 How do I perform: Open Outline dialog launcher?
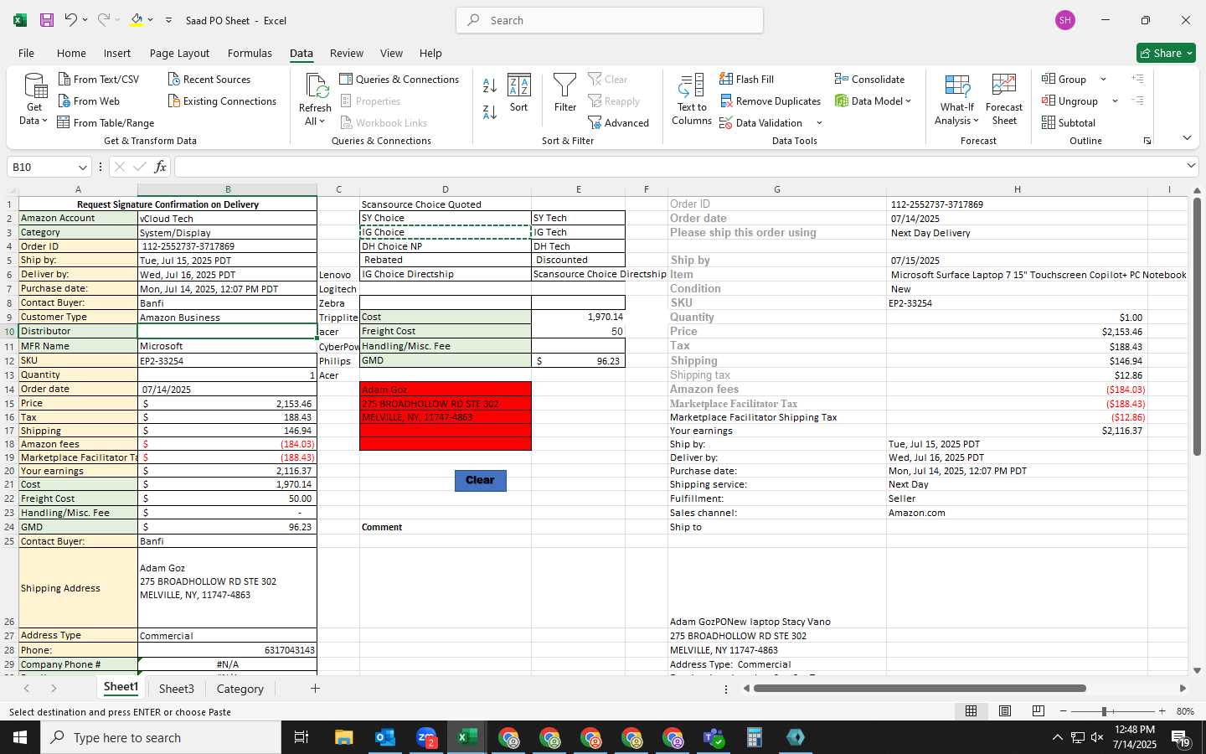tap(1147, 141)
